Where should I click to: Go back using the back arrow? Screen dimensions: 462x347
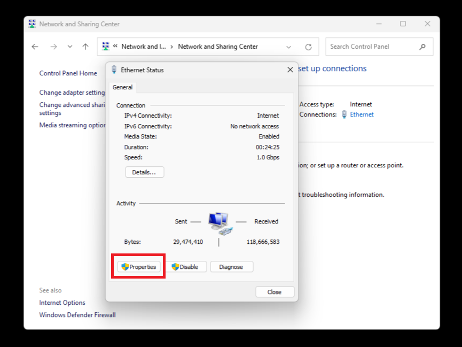[x=35, y=47]
